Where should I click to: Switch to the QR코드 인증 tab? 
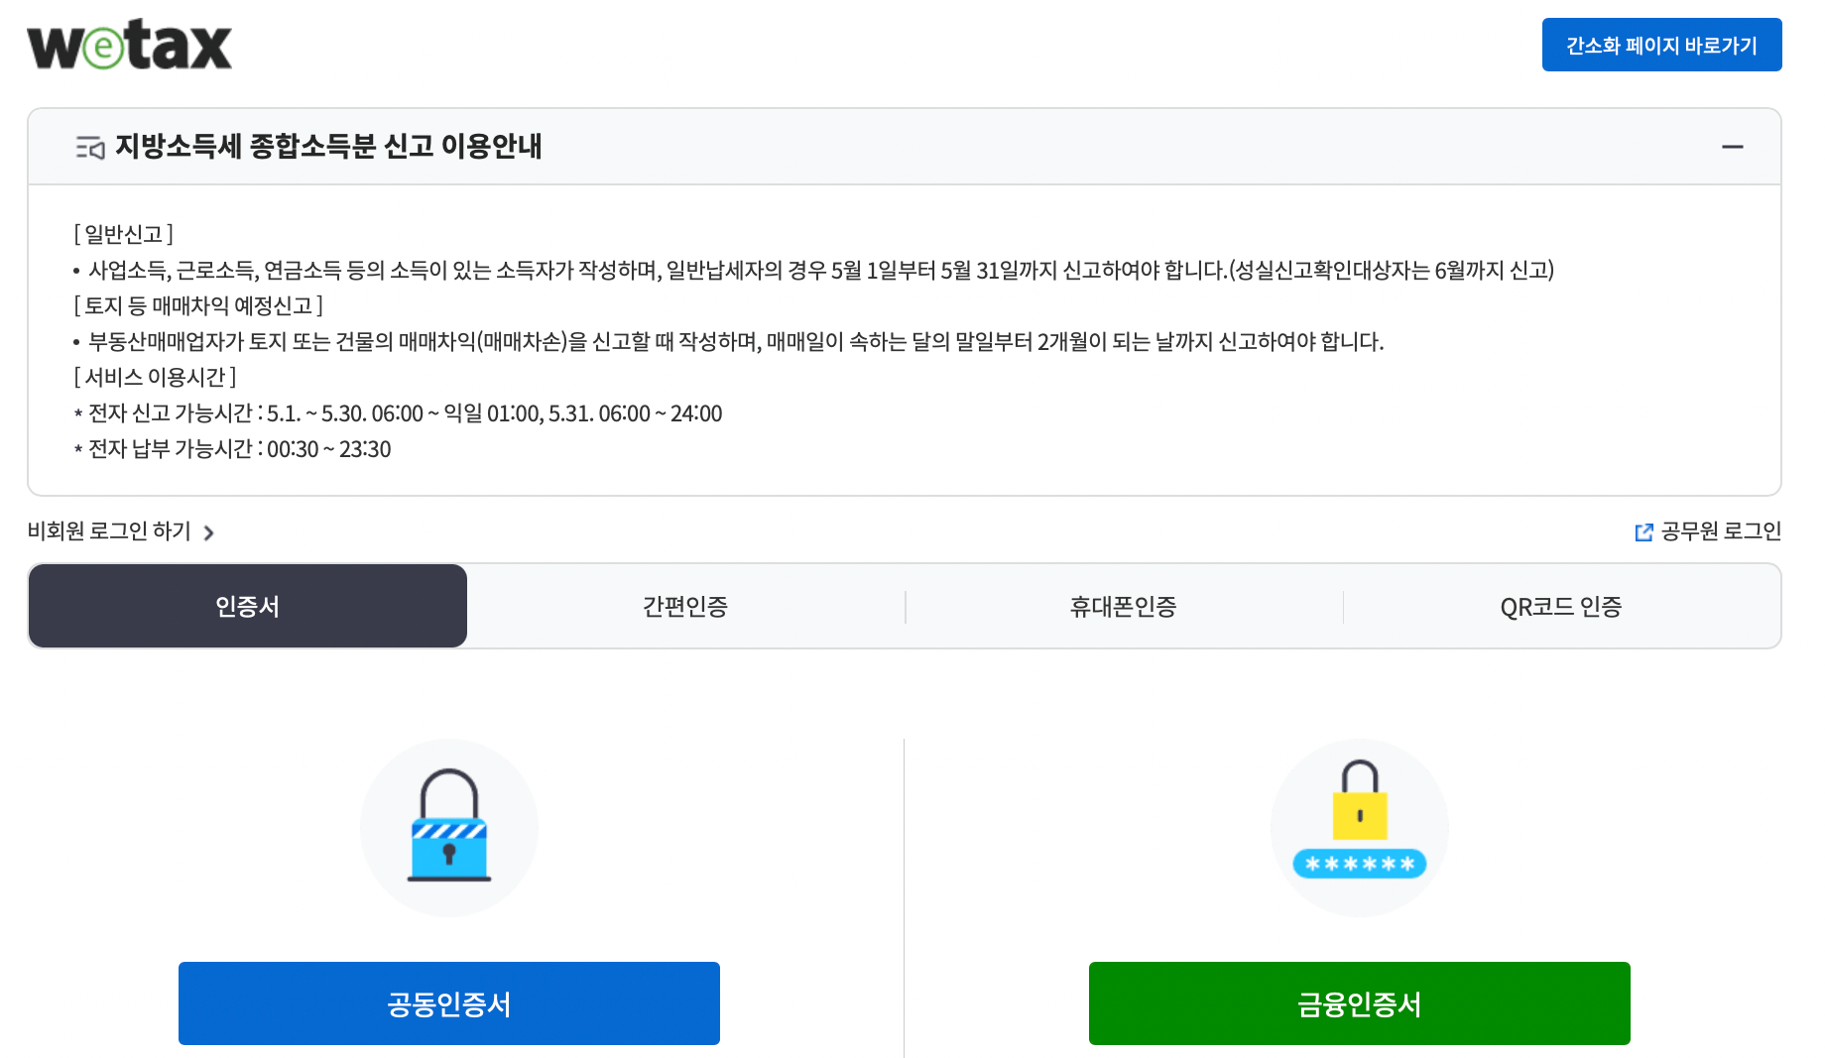[1561, 606]
